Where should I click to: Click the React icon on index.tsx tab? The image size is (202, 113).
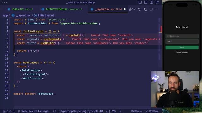pos(9,9)
